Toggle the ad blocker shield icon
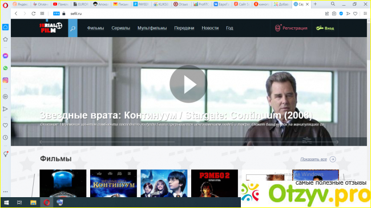The width and height of the screenshot is (371, 208). [341, 14]
